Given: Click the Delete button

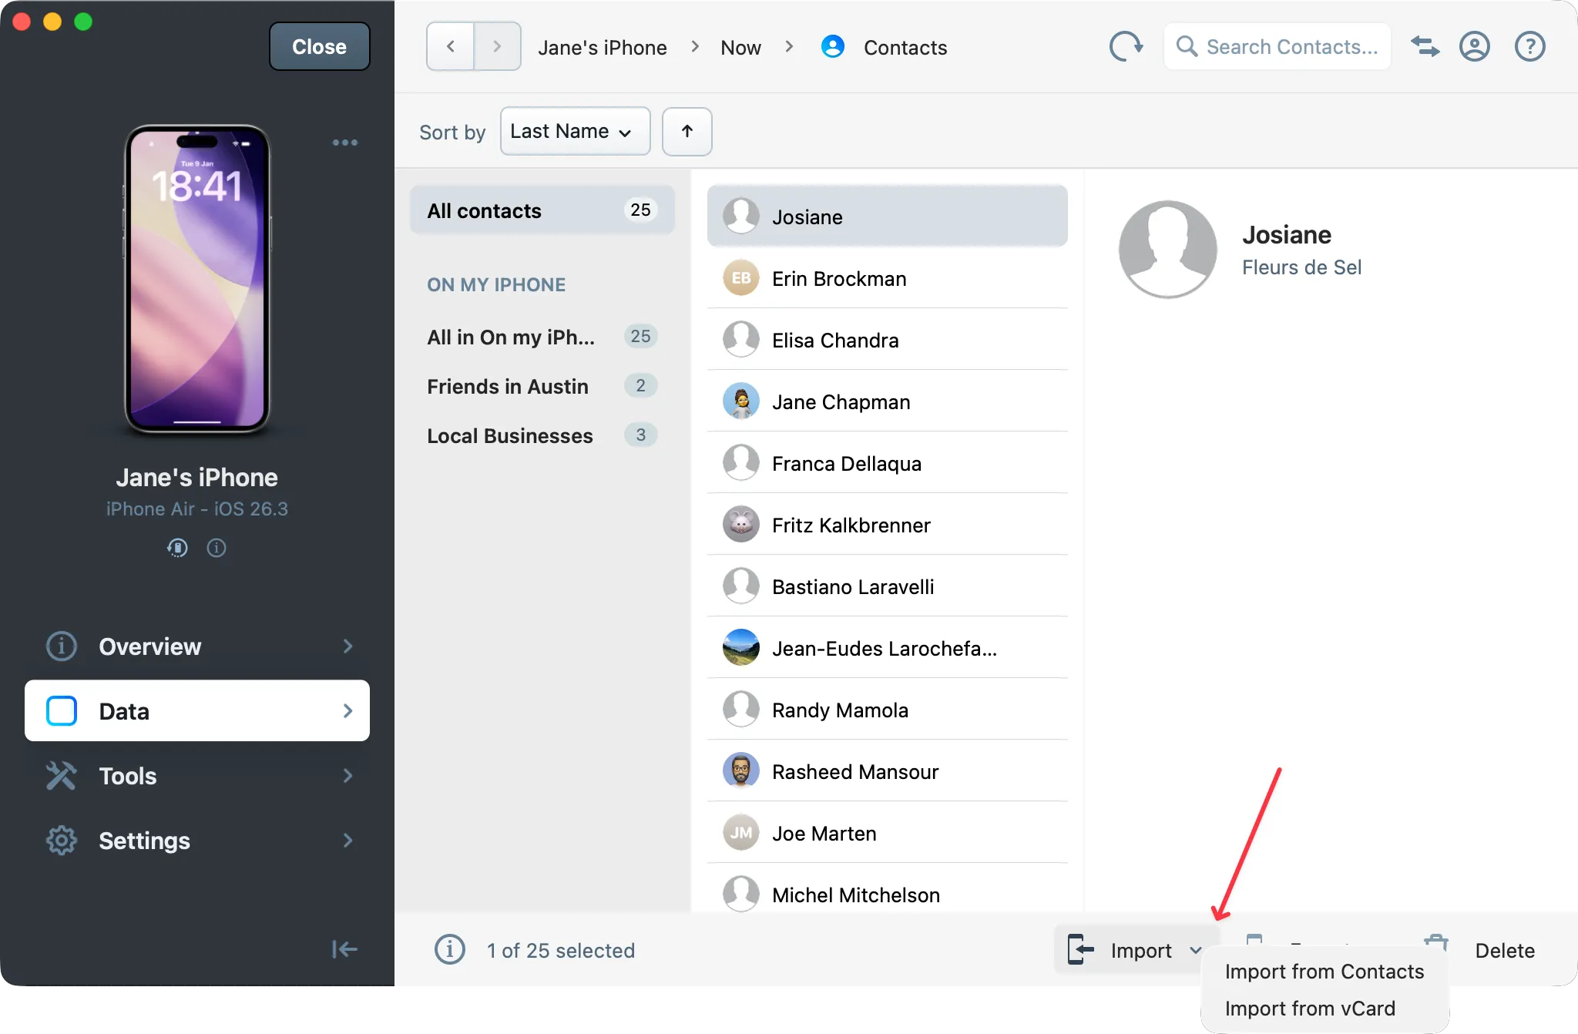Looking at the screenshot, I should [x=1503, y=950].
